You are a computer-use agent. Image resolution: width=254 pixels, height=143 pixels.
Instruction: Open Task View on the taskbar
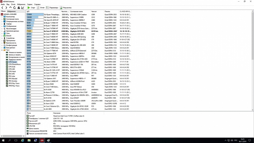point(16,140)
